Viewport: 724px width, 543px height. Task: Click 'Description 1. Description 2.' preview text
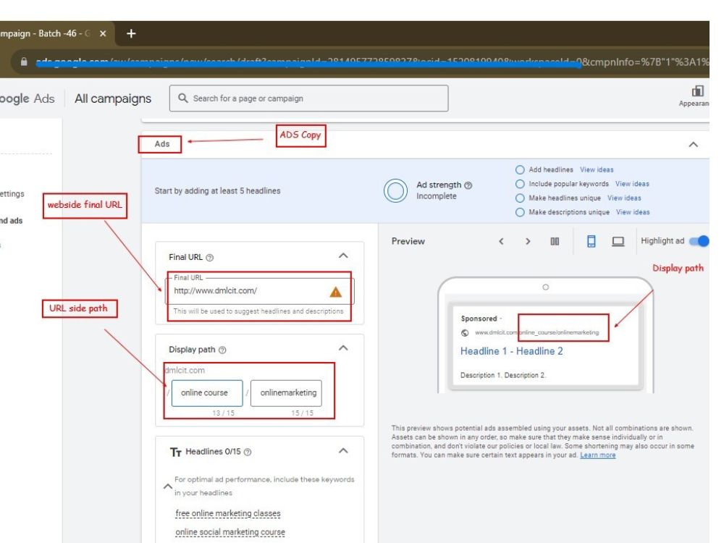503,375
